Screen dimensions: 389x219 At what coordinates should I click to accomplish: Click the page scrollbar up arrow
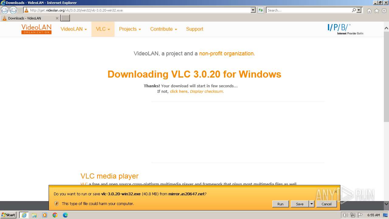[386, 28]
